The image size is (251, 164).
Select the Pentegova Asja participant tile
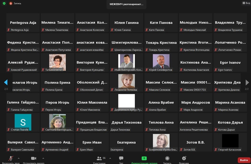(x=23, y=23)
